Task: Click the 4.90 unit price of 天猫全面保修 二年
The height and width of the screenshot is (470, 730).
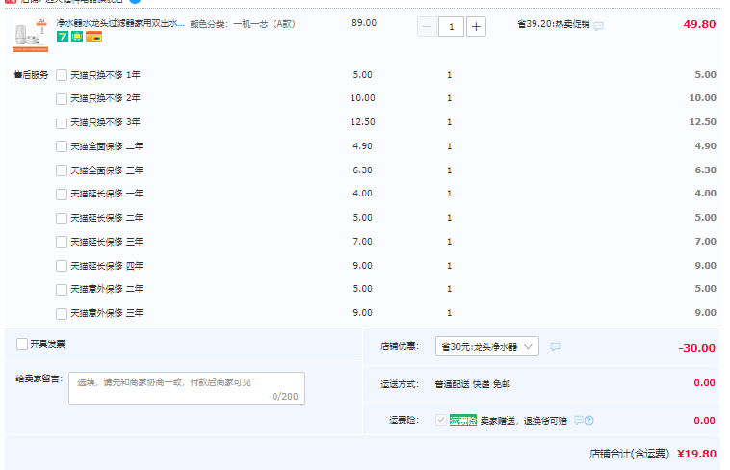Action: click(x=363, y=145)
